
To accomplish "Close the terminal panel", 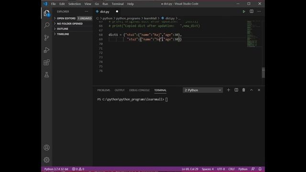I will (x=259, y=90).
